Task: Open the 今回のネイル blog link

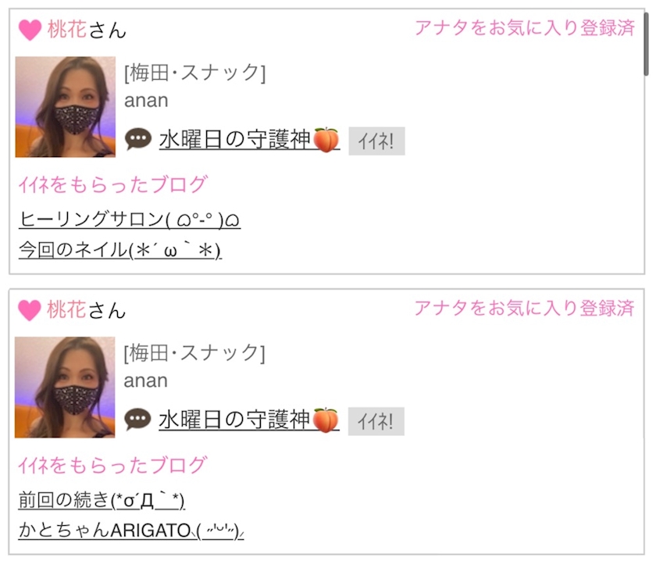Action: (119, 250)
